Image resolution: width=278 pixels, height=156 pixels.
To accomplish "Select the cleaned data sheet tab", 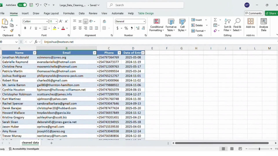I will tap(30, 143).
